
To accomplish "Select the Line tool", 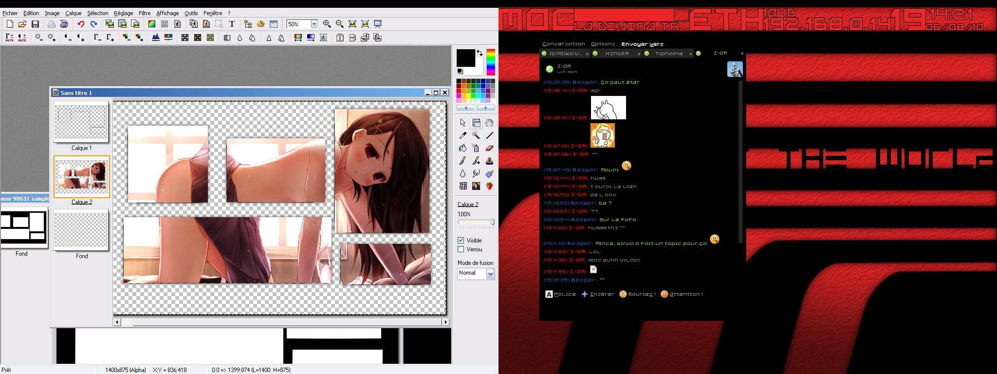I will tap(489, 135).
